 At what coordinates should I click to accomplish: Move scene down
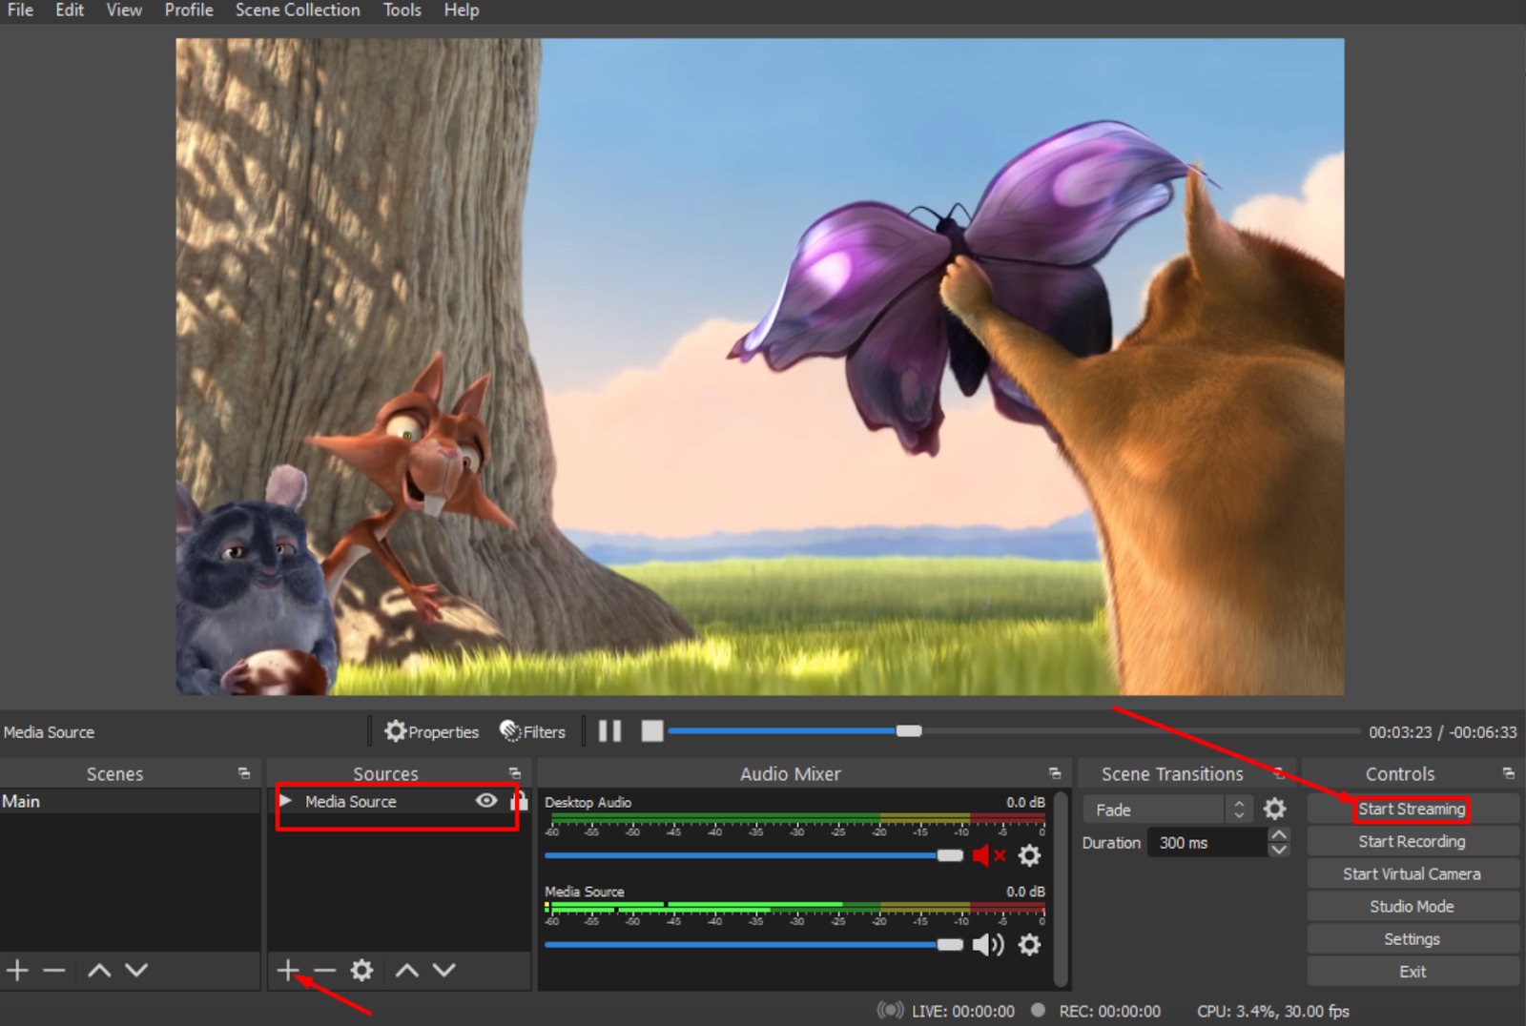(x=136, y=971)
